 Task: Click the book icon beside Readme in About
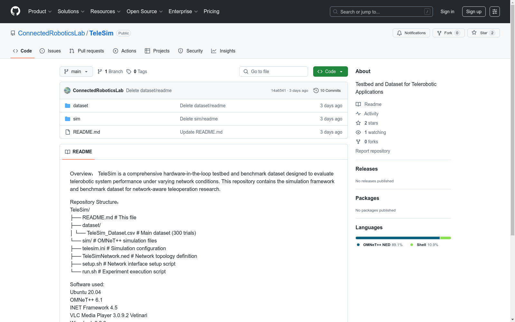pyautogui.click(x=358, y=104)
